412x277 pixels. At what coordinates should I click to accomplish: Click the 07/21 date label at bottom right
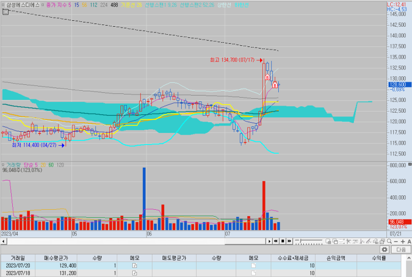pos(395,234)
